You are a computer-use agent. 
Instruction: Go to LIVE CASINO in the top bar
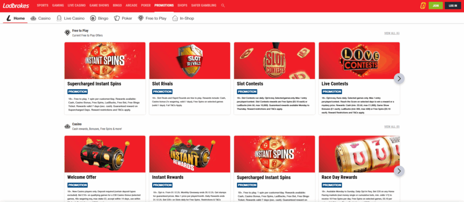(77, 5)
